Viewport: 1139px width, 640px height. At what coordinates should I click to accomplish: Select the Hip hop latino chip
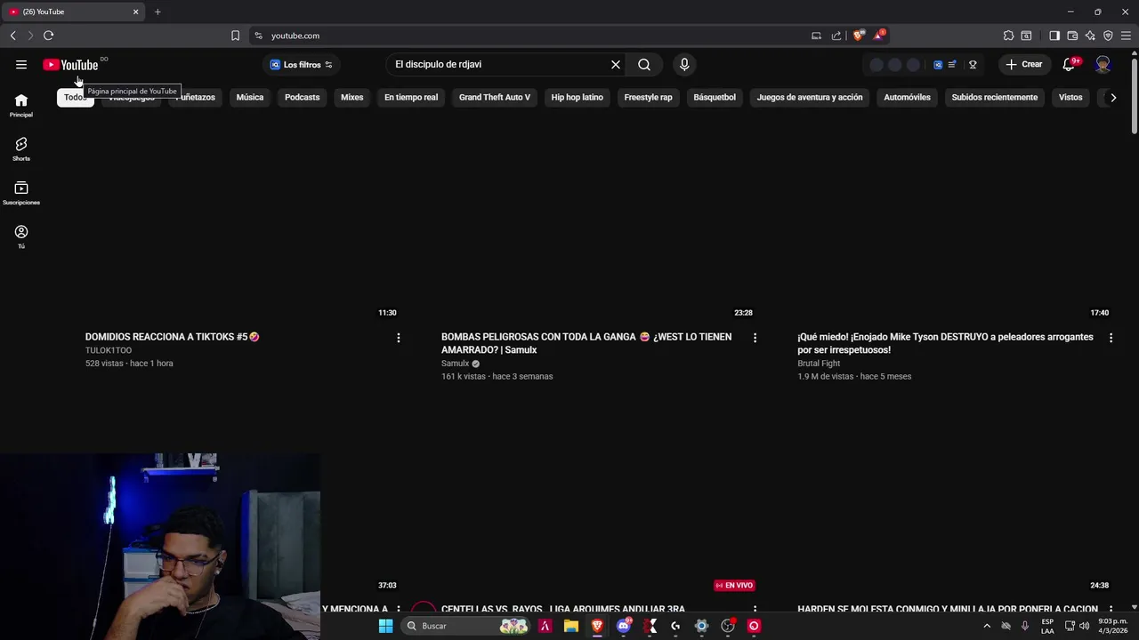tap(577, 97)
